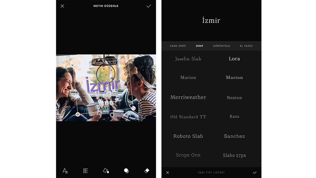
Task: Click the rotate handle on text box
Action: click(x=78, y=114)
